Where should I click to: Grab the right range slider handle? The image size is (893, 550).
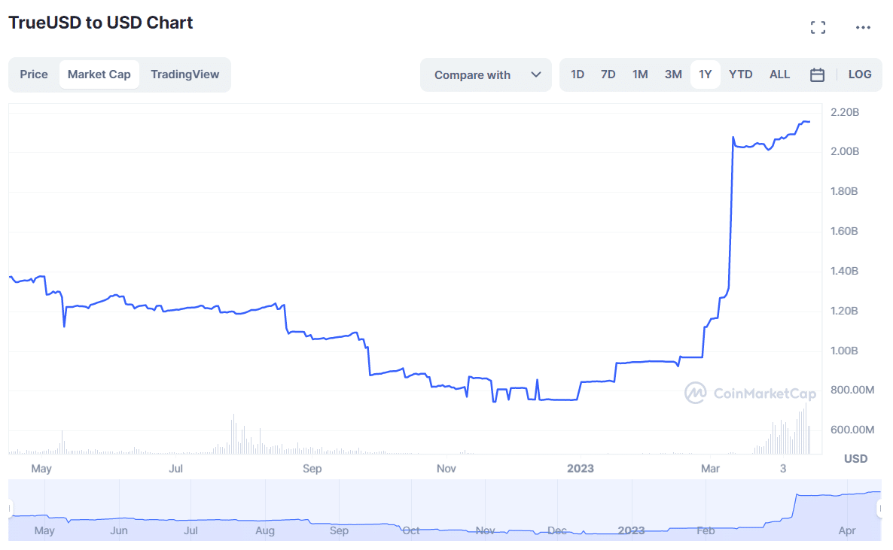879,509
